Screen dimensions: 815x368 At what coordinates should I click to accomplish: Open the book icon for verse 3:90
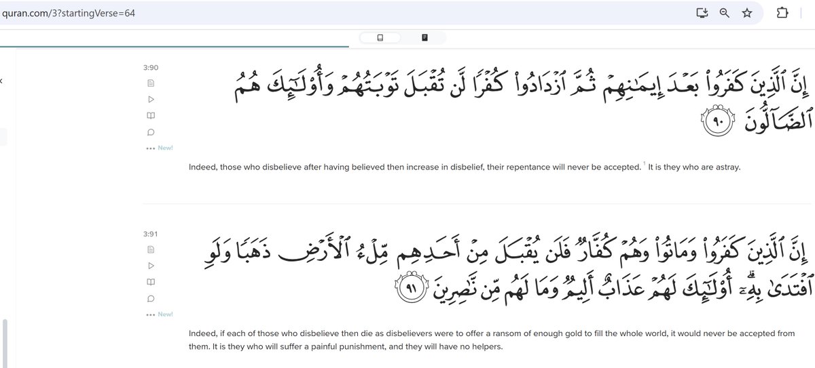tap(151, 116)
